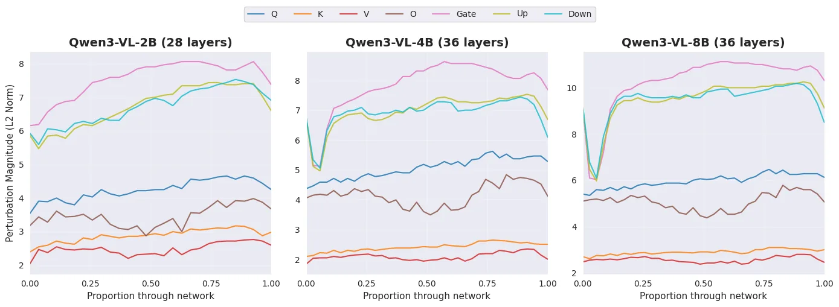The width and height of the screenshot is (839, 307).
Task: Click the 'Perturbation Magnitude (L2 Norm)' y-axis label
Action: [x=10, y=163]
